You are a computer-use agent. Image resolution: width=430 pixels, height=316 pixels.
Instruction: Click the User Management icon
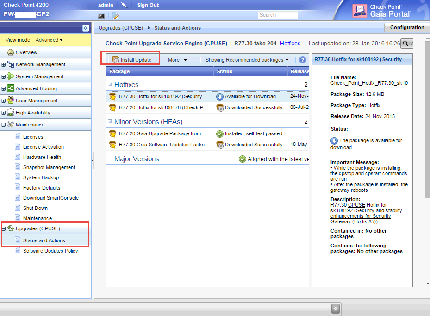point(11,101)
